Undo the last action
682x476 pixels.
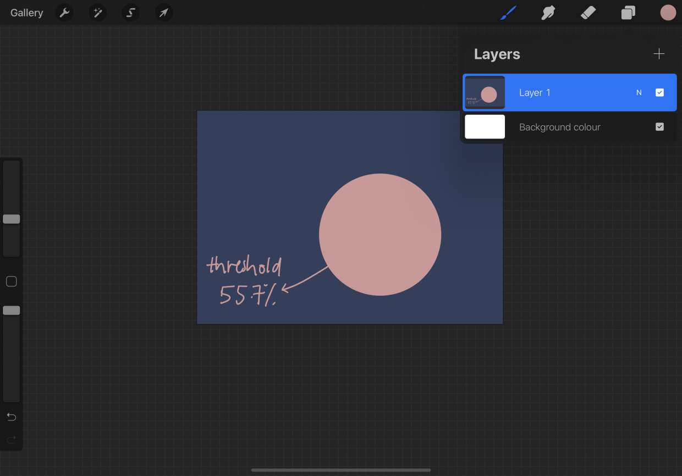pyautogui.click(x=12, y=417)
